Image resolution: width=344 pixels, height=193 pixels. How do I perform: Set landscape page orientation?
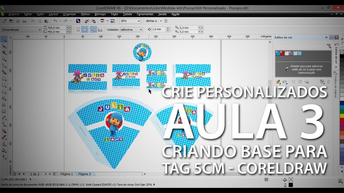click(x=85, y=30)
